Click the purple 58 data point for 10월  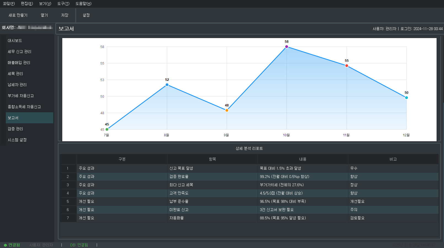pos(287,47)
